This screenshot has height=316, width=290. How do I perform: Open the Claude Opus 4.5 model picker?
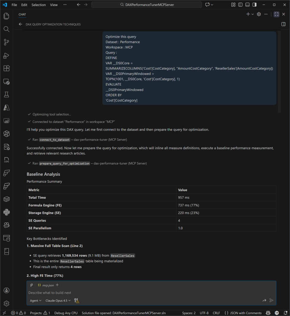coord(58,301)
